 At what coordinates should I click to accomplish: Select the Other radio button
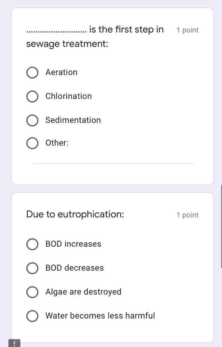pyautogui.click(x=32, y=143)
